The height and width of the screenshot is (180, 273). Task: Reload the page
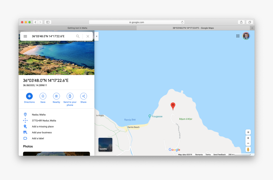pos(182,22)
